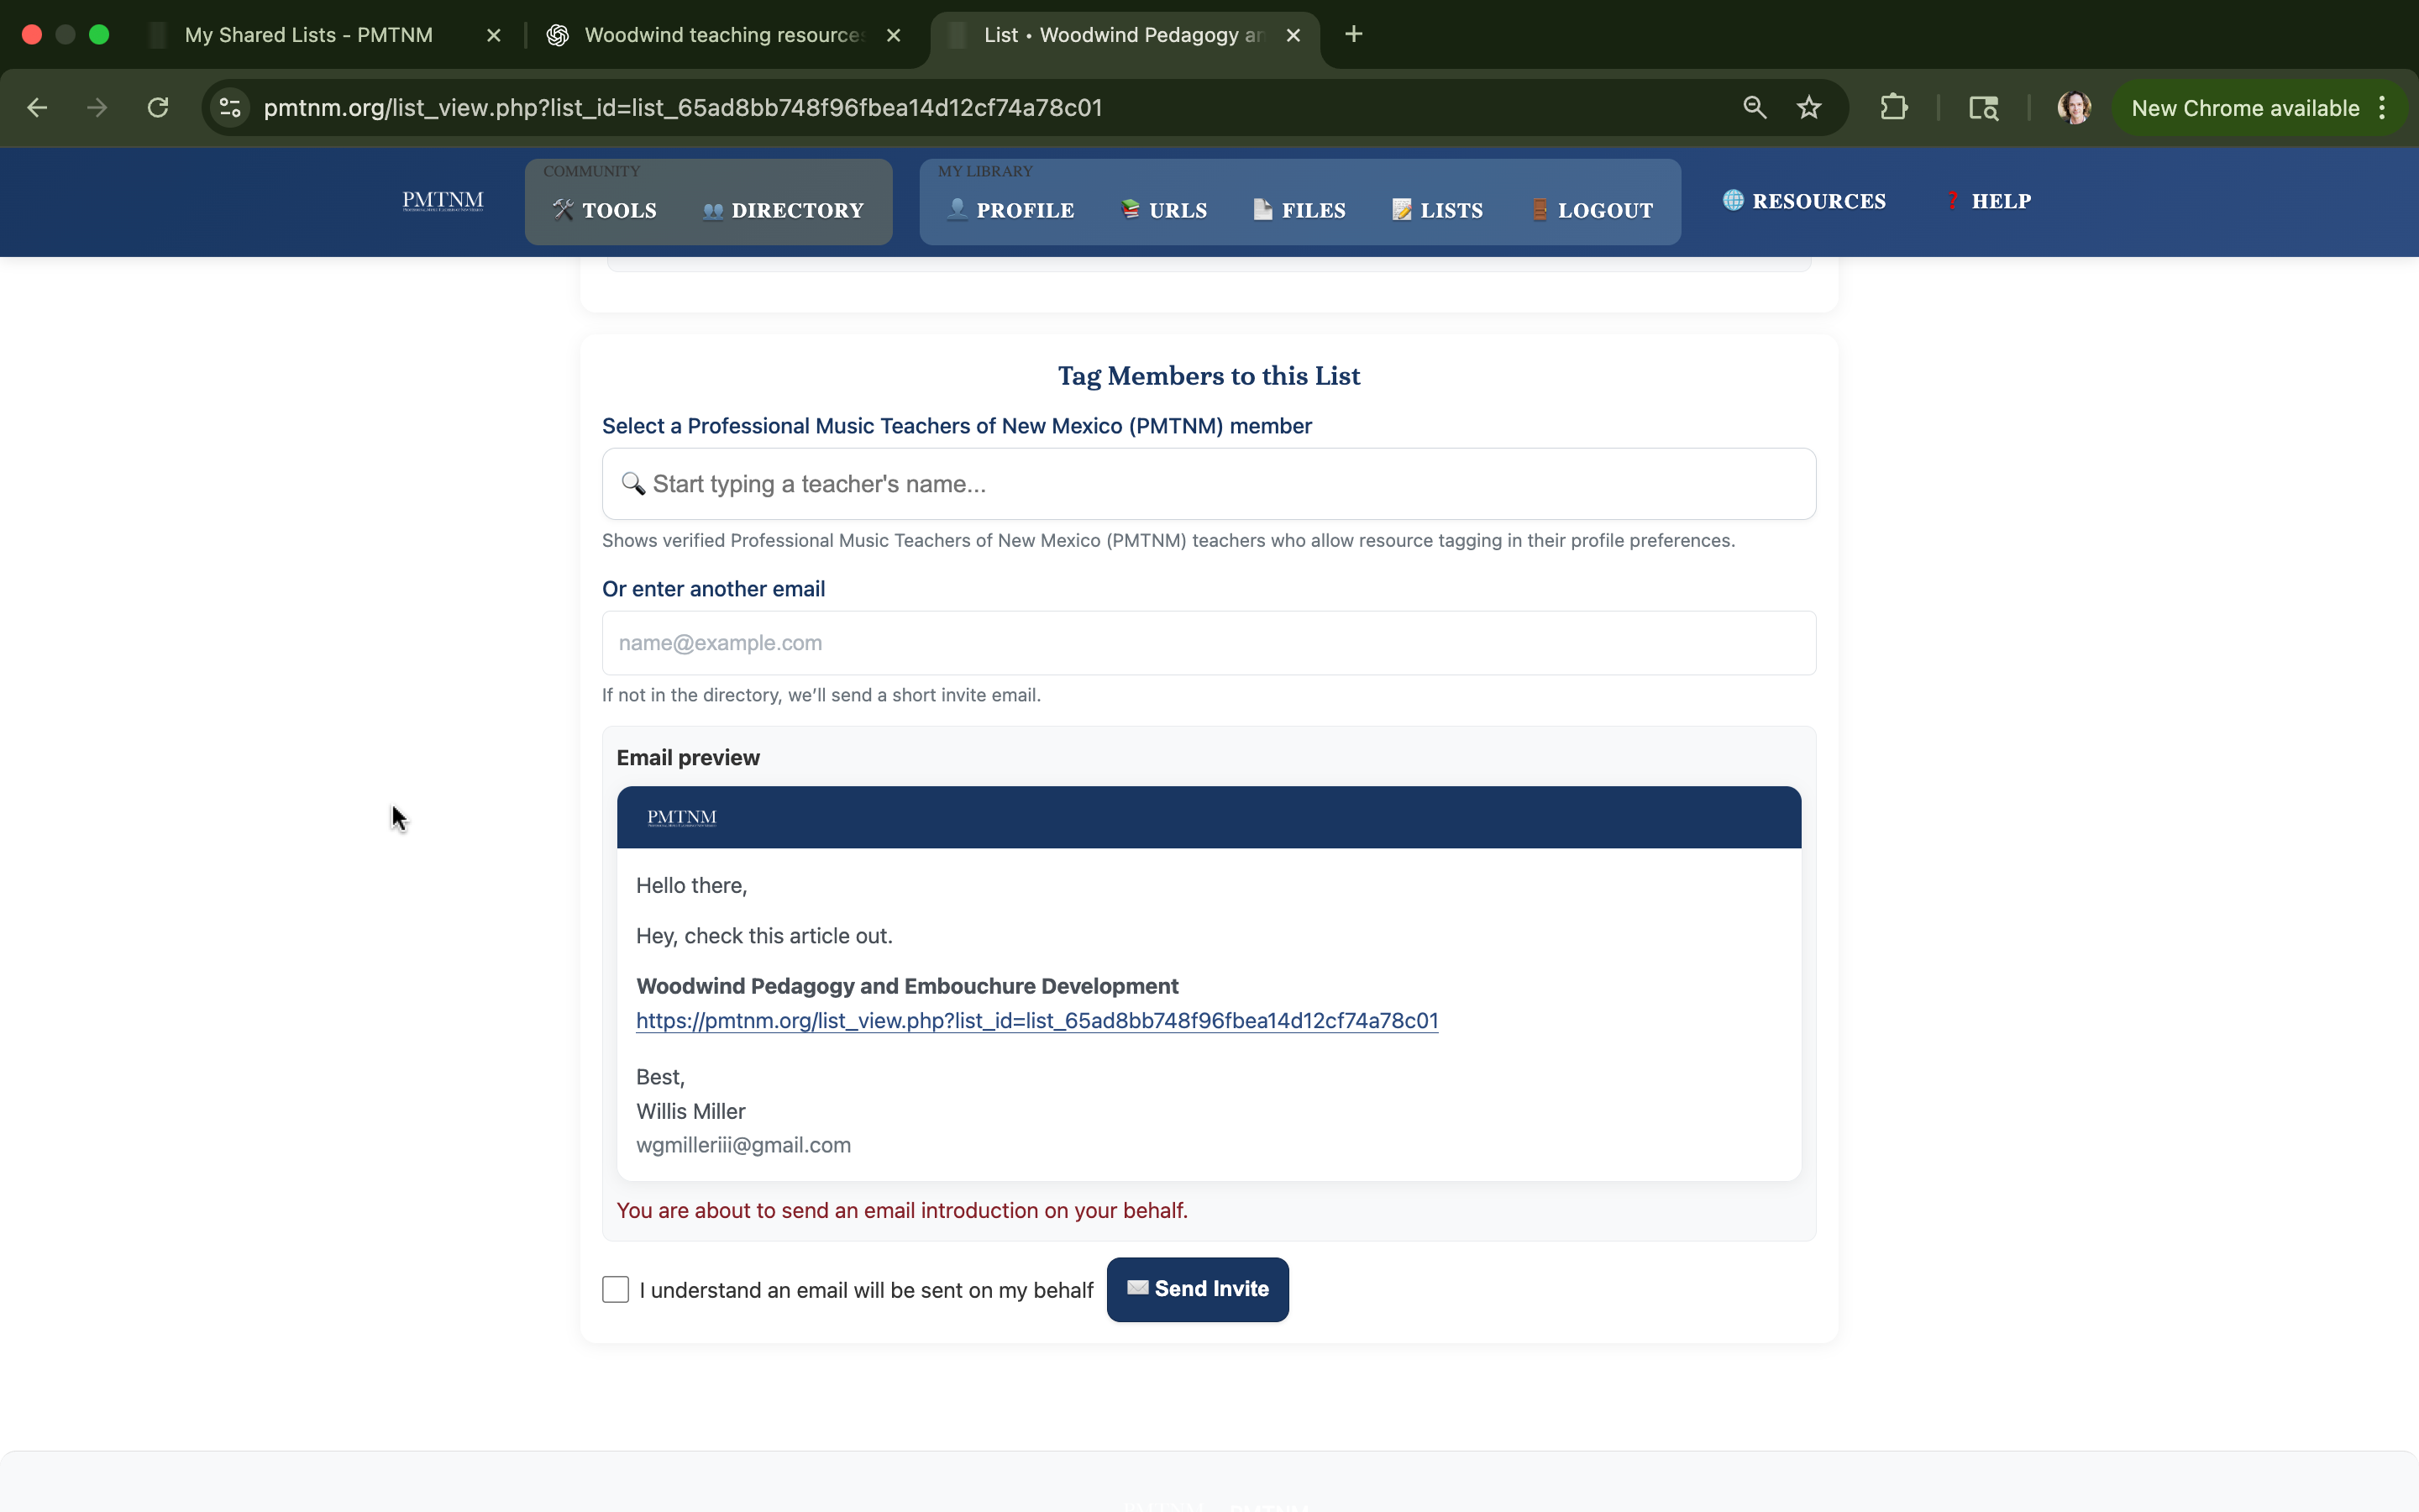Click the bookmark star icon

click(1808, 108)
